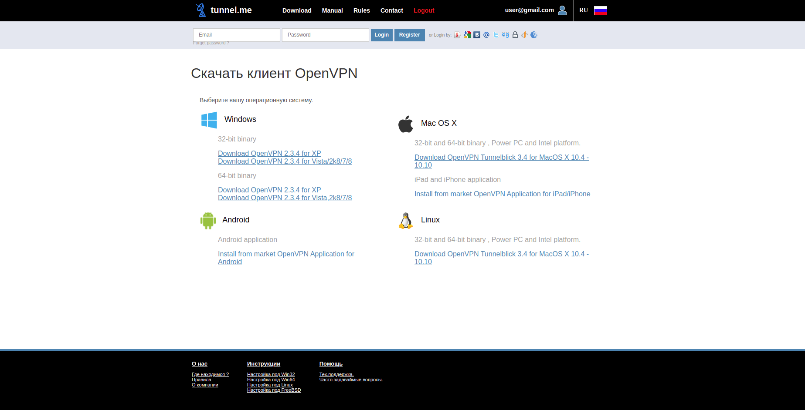The width and height of the screenshot is (805, 410).
Task: Open the user@gmail.com account link
Action: (x=530, y=10)
